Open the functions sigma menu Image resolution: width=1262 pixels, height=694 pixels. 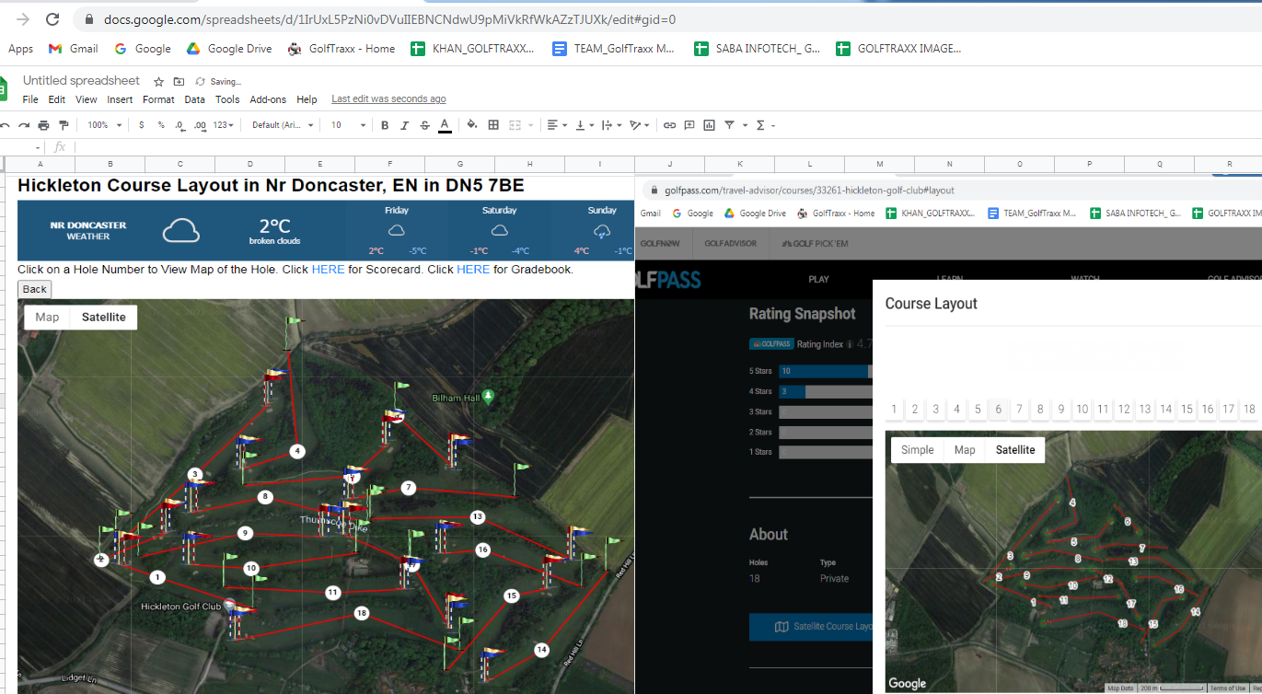click(x=760, y=125)
